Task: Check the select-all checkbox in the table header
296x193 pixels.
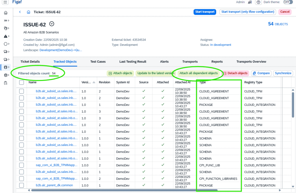Action: (21, 83)
